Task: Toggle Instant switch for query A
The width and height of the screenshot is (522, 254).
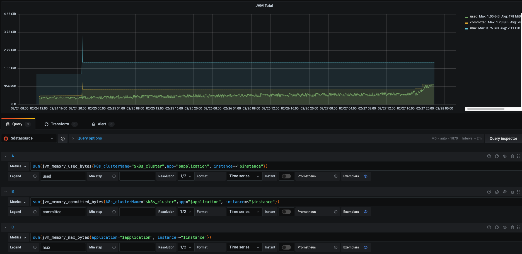Action: click(286, 176)
